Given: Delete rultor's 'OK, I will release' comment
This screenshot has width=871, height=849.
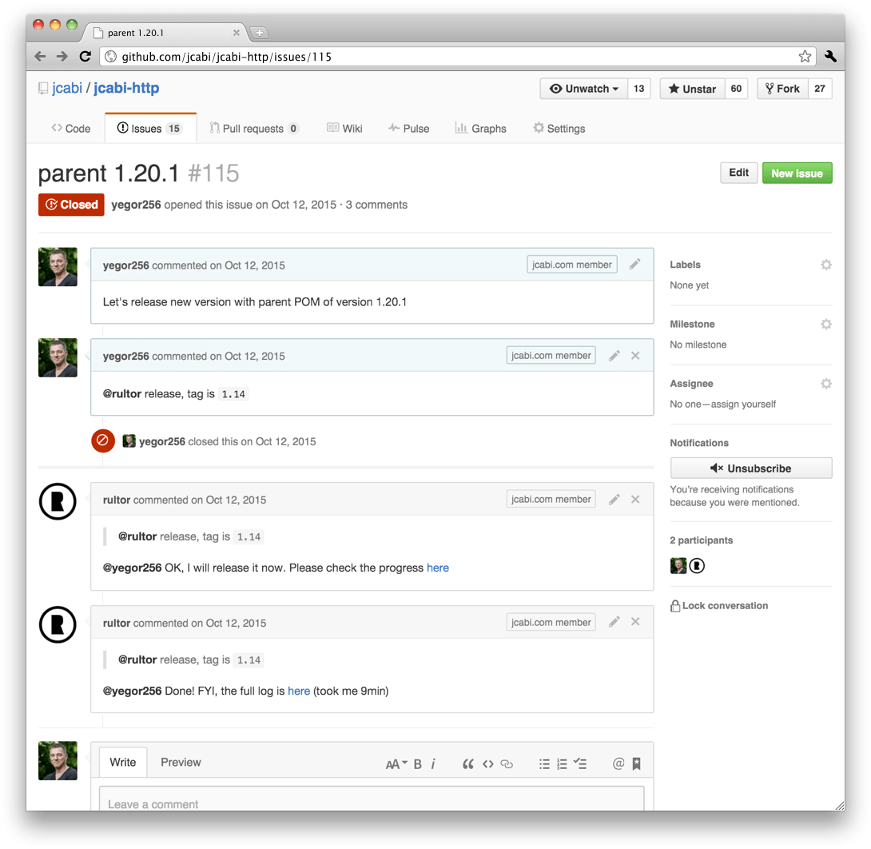Looking at the screenshot, I should (x=635, y=500).
